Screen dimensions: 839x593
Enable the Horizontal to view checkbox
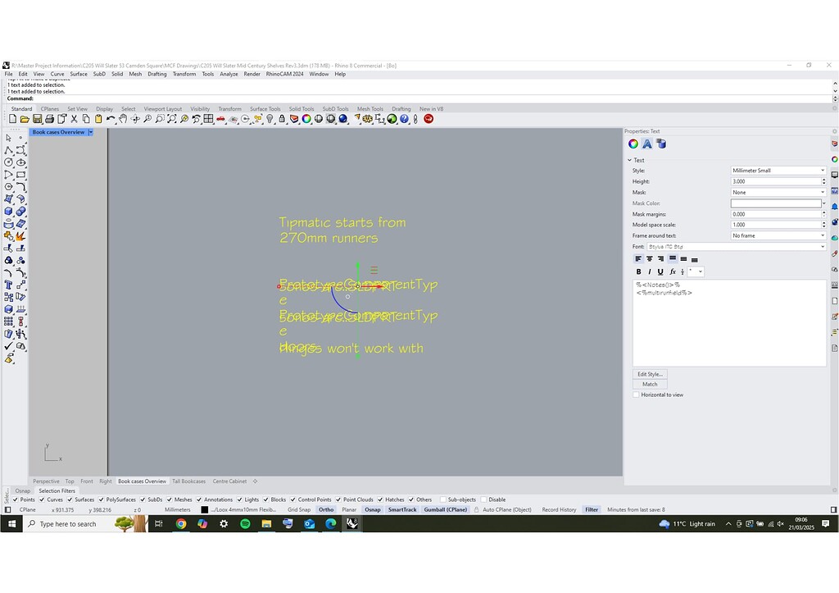tap(637, 395)
